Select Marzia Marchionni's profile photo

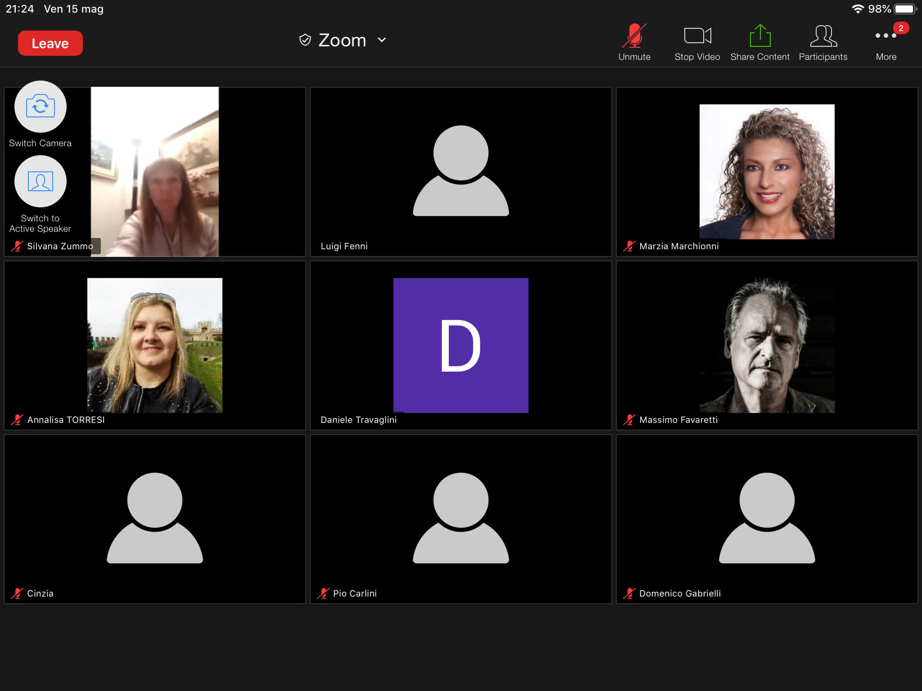767,171
